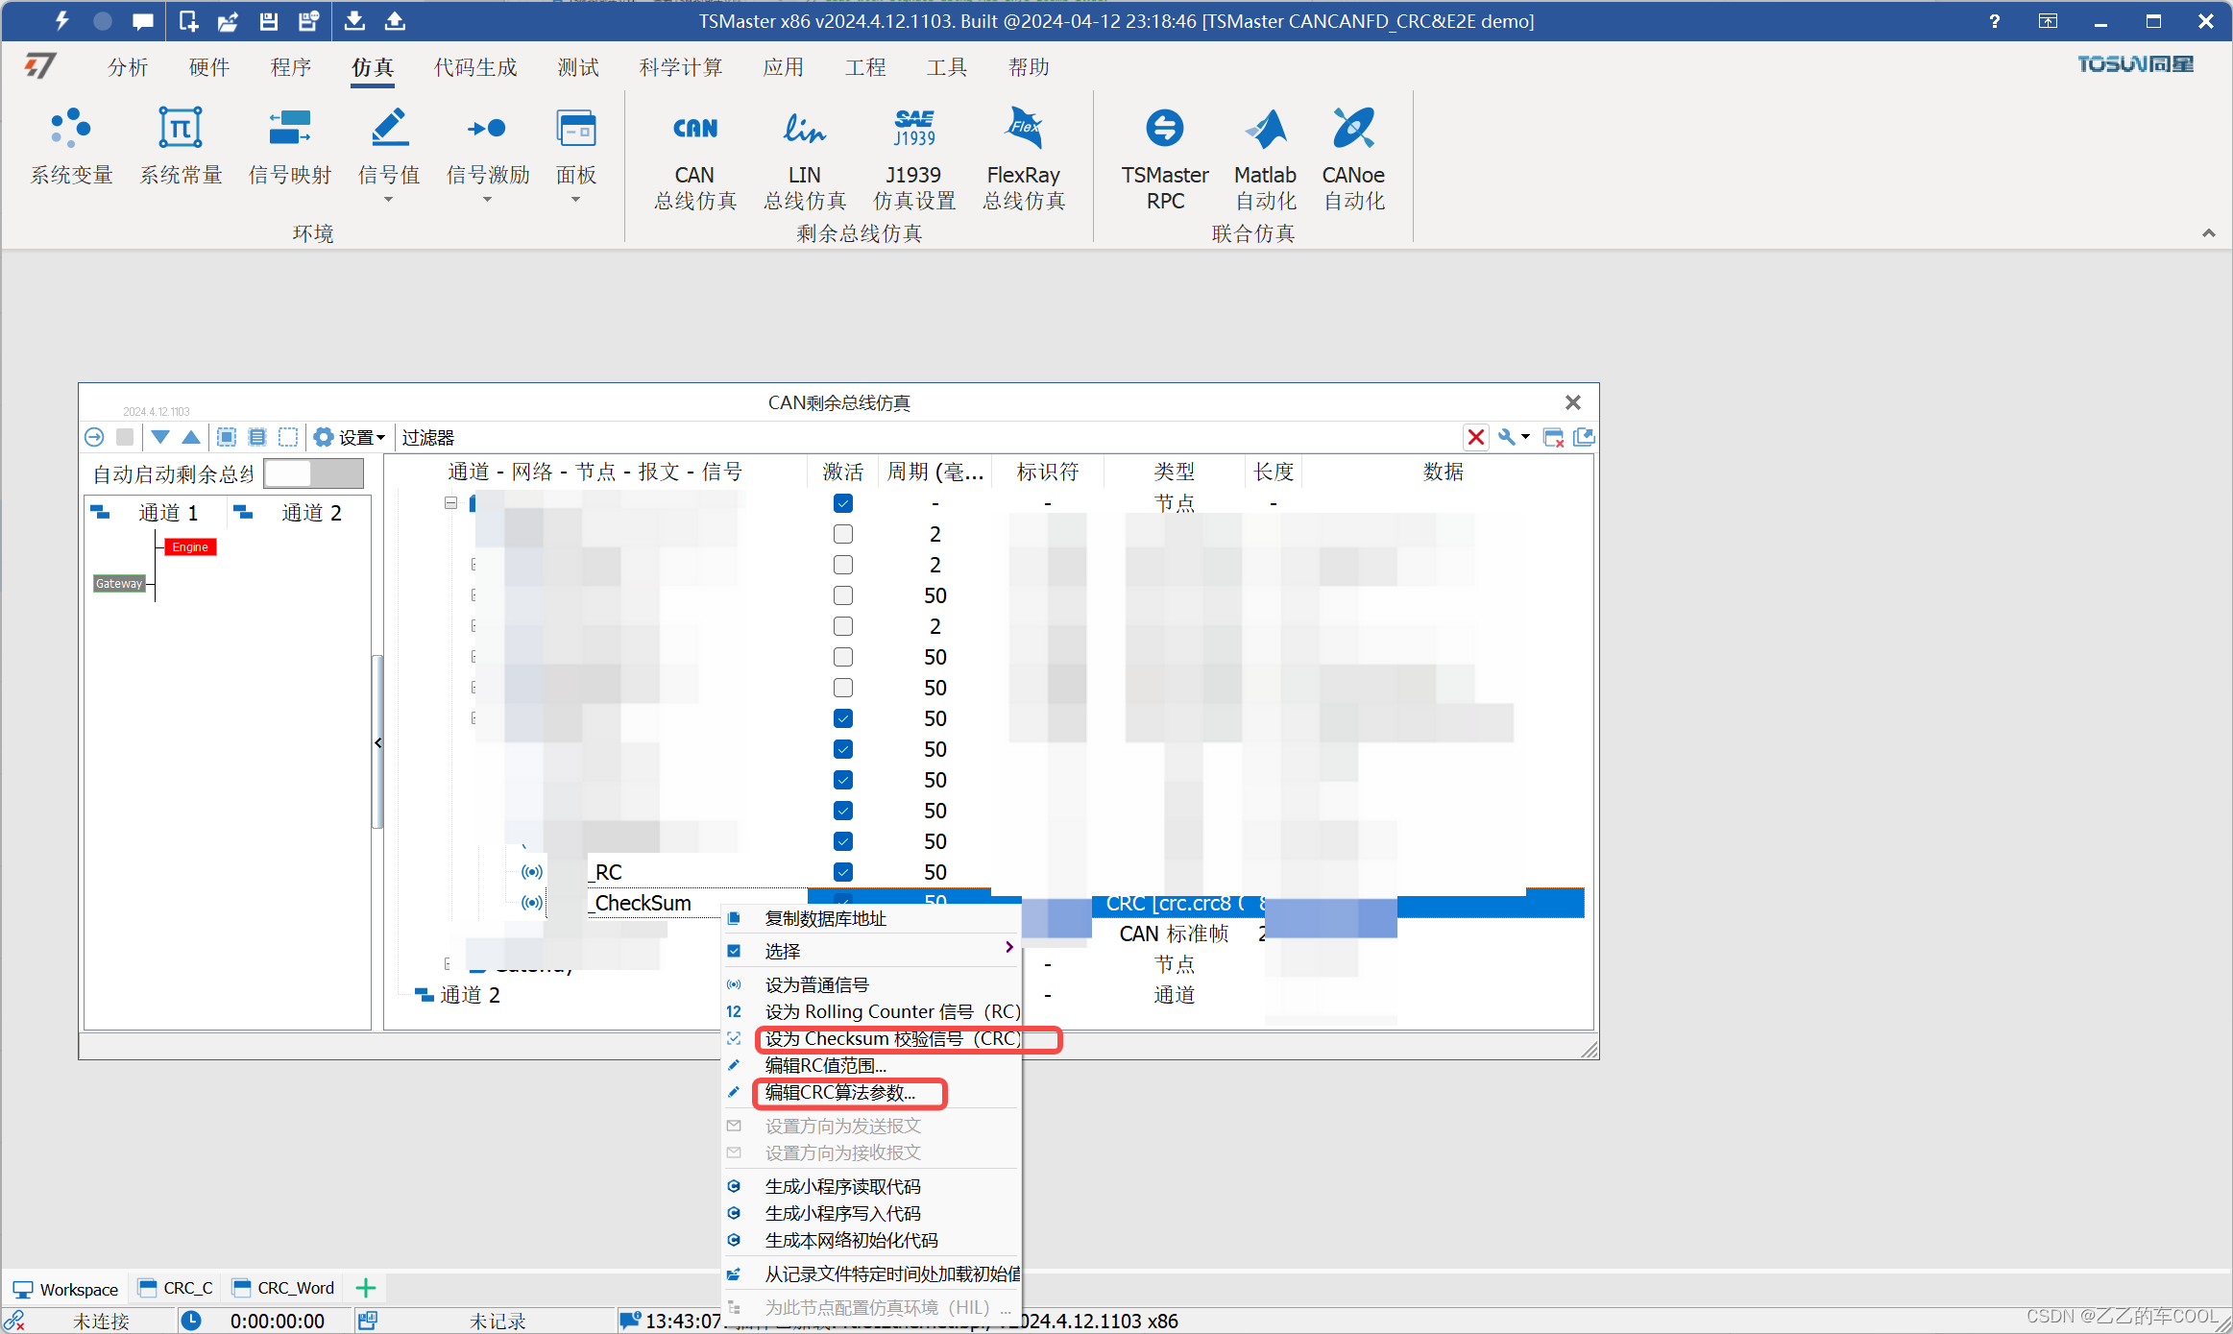Collapse the left channel panel with the splitter arrow
Screen dimensions: 2233x1334
(x=378, y=742)
